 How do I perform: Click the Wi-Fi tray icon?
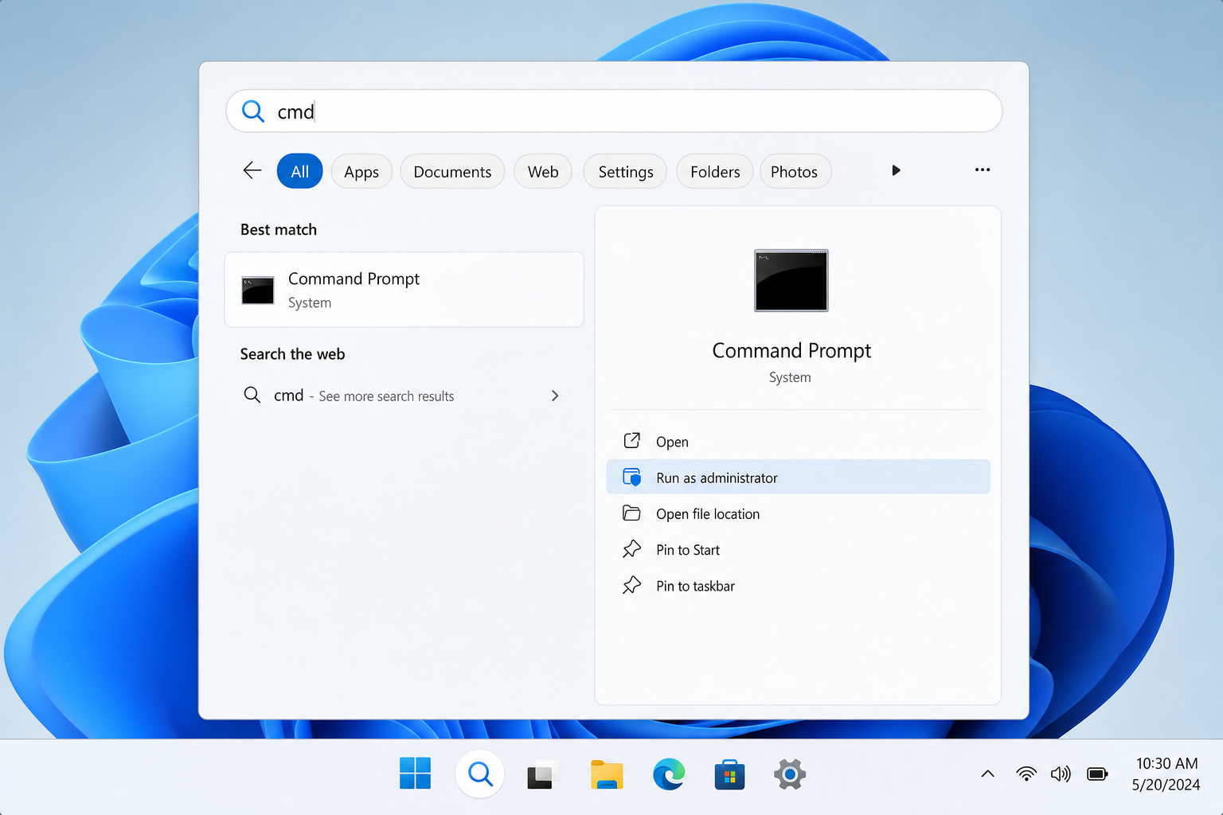1026,774
